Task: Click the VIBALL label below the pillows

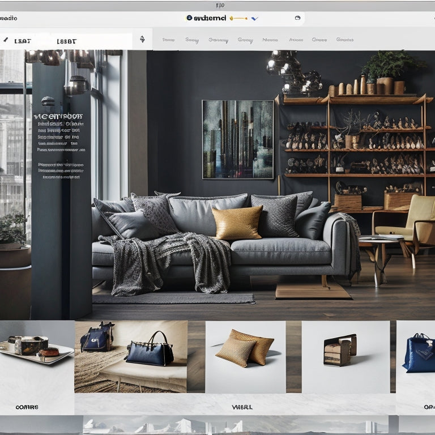Action: pos(242,407)
